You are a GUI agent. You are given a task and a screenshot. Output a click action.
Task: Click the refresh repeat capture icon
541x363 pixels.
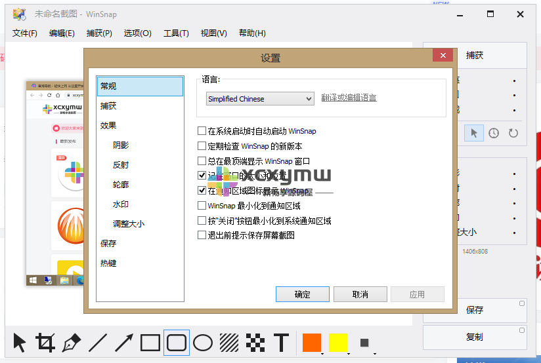pyautogui.click(x=513, y=133)
